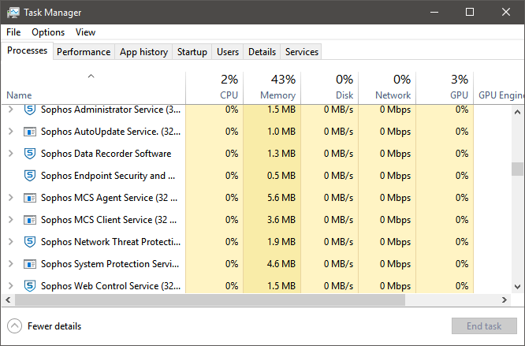The width and height of the screenshot is (525, 346).
Task: Open the Options menu
Action: [48, 32]
